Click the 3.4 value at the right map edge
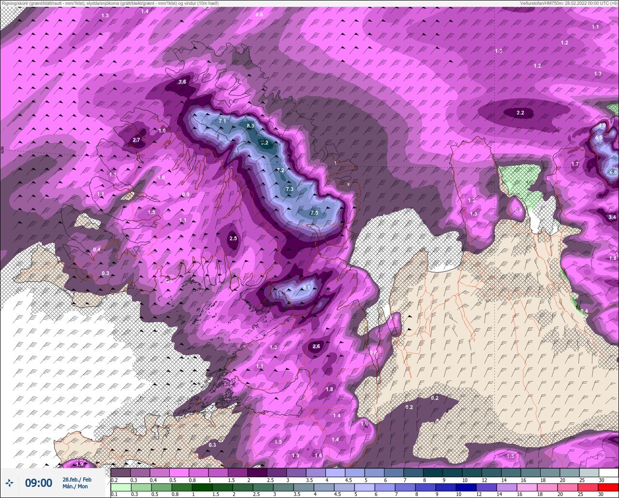 [612, 218]
